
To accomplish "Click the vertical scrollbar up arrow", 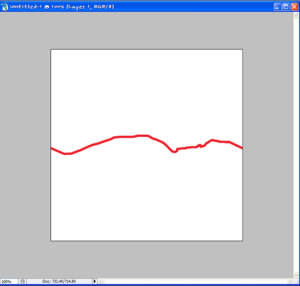I will coord(296,15).
